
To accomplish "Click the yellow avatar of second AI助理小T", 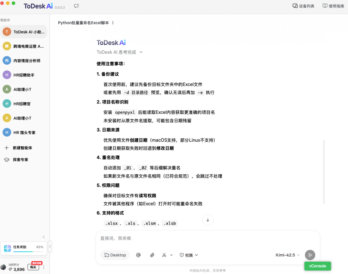I will click(7, 118).
